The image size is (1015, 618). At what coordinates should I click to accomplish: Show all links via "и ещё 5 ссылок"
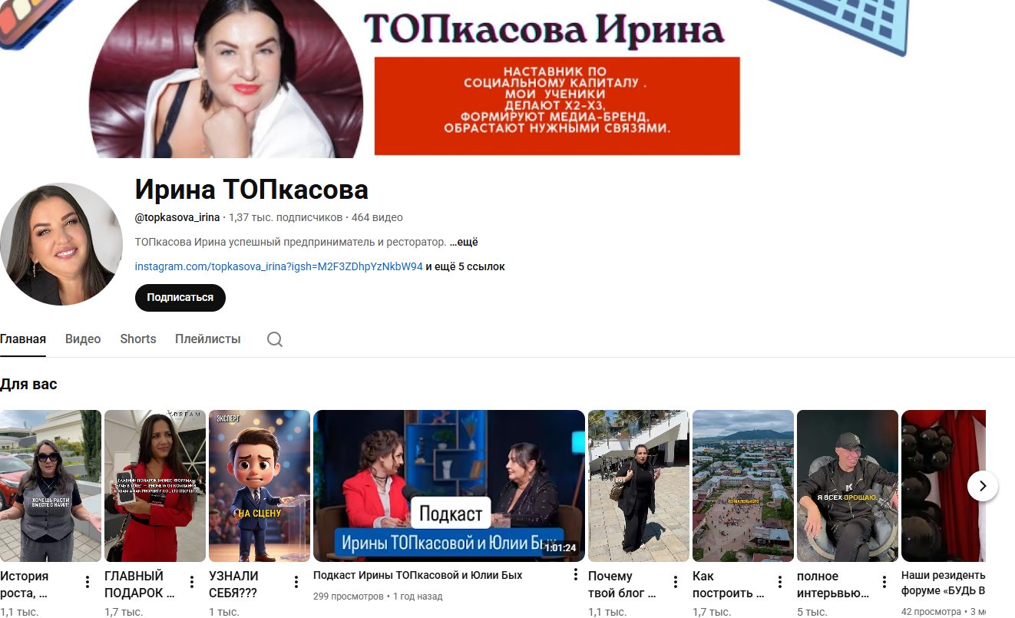point(465,266)
